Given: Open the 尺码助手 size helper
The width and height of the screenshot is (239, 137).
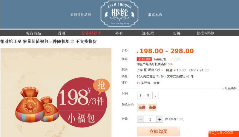Looking at the screenshot, I should pyautogui.click(x=229, y=88).
